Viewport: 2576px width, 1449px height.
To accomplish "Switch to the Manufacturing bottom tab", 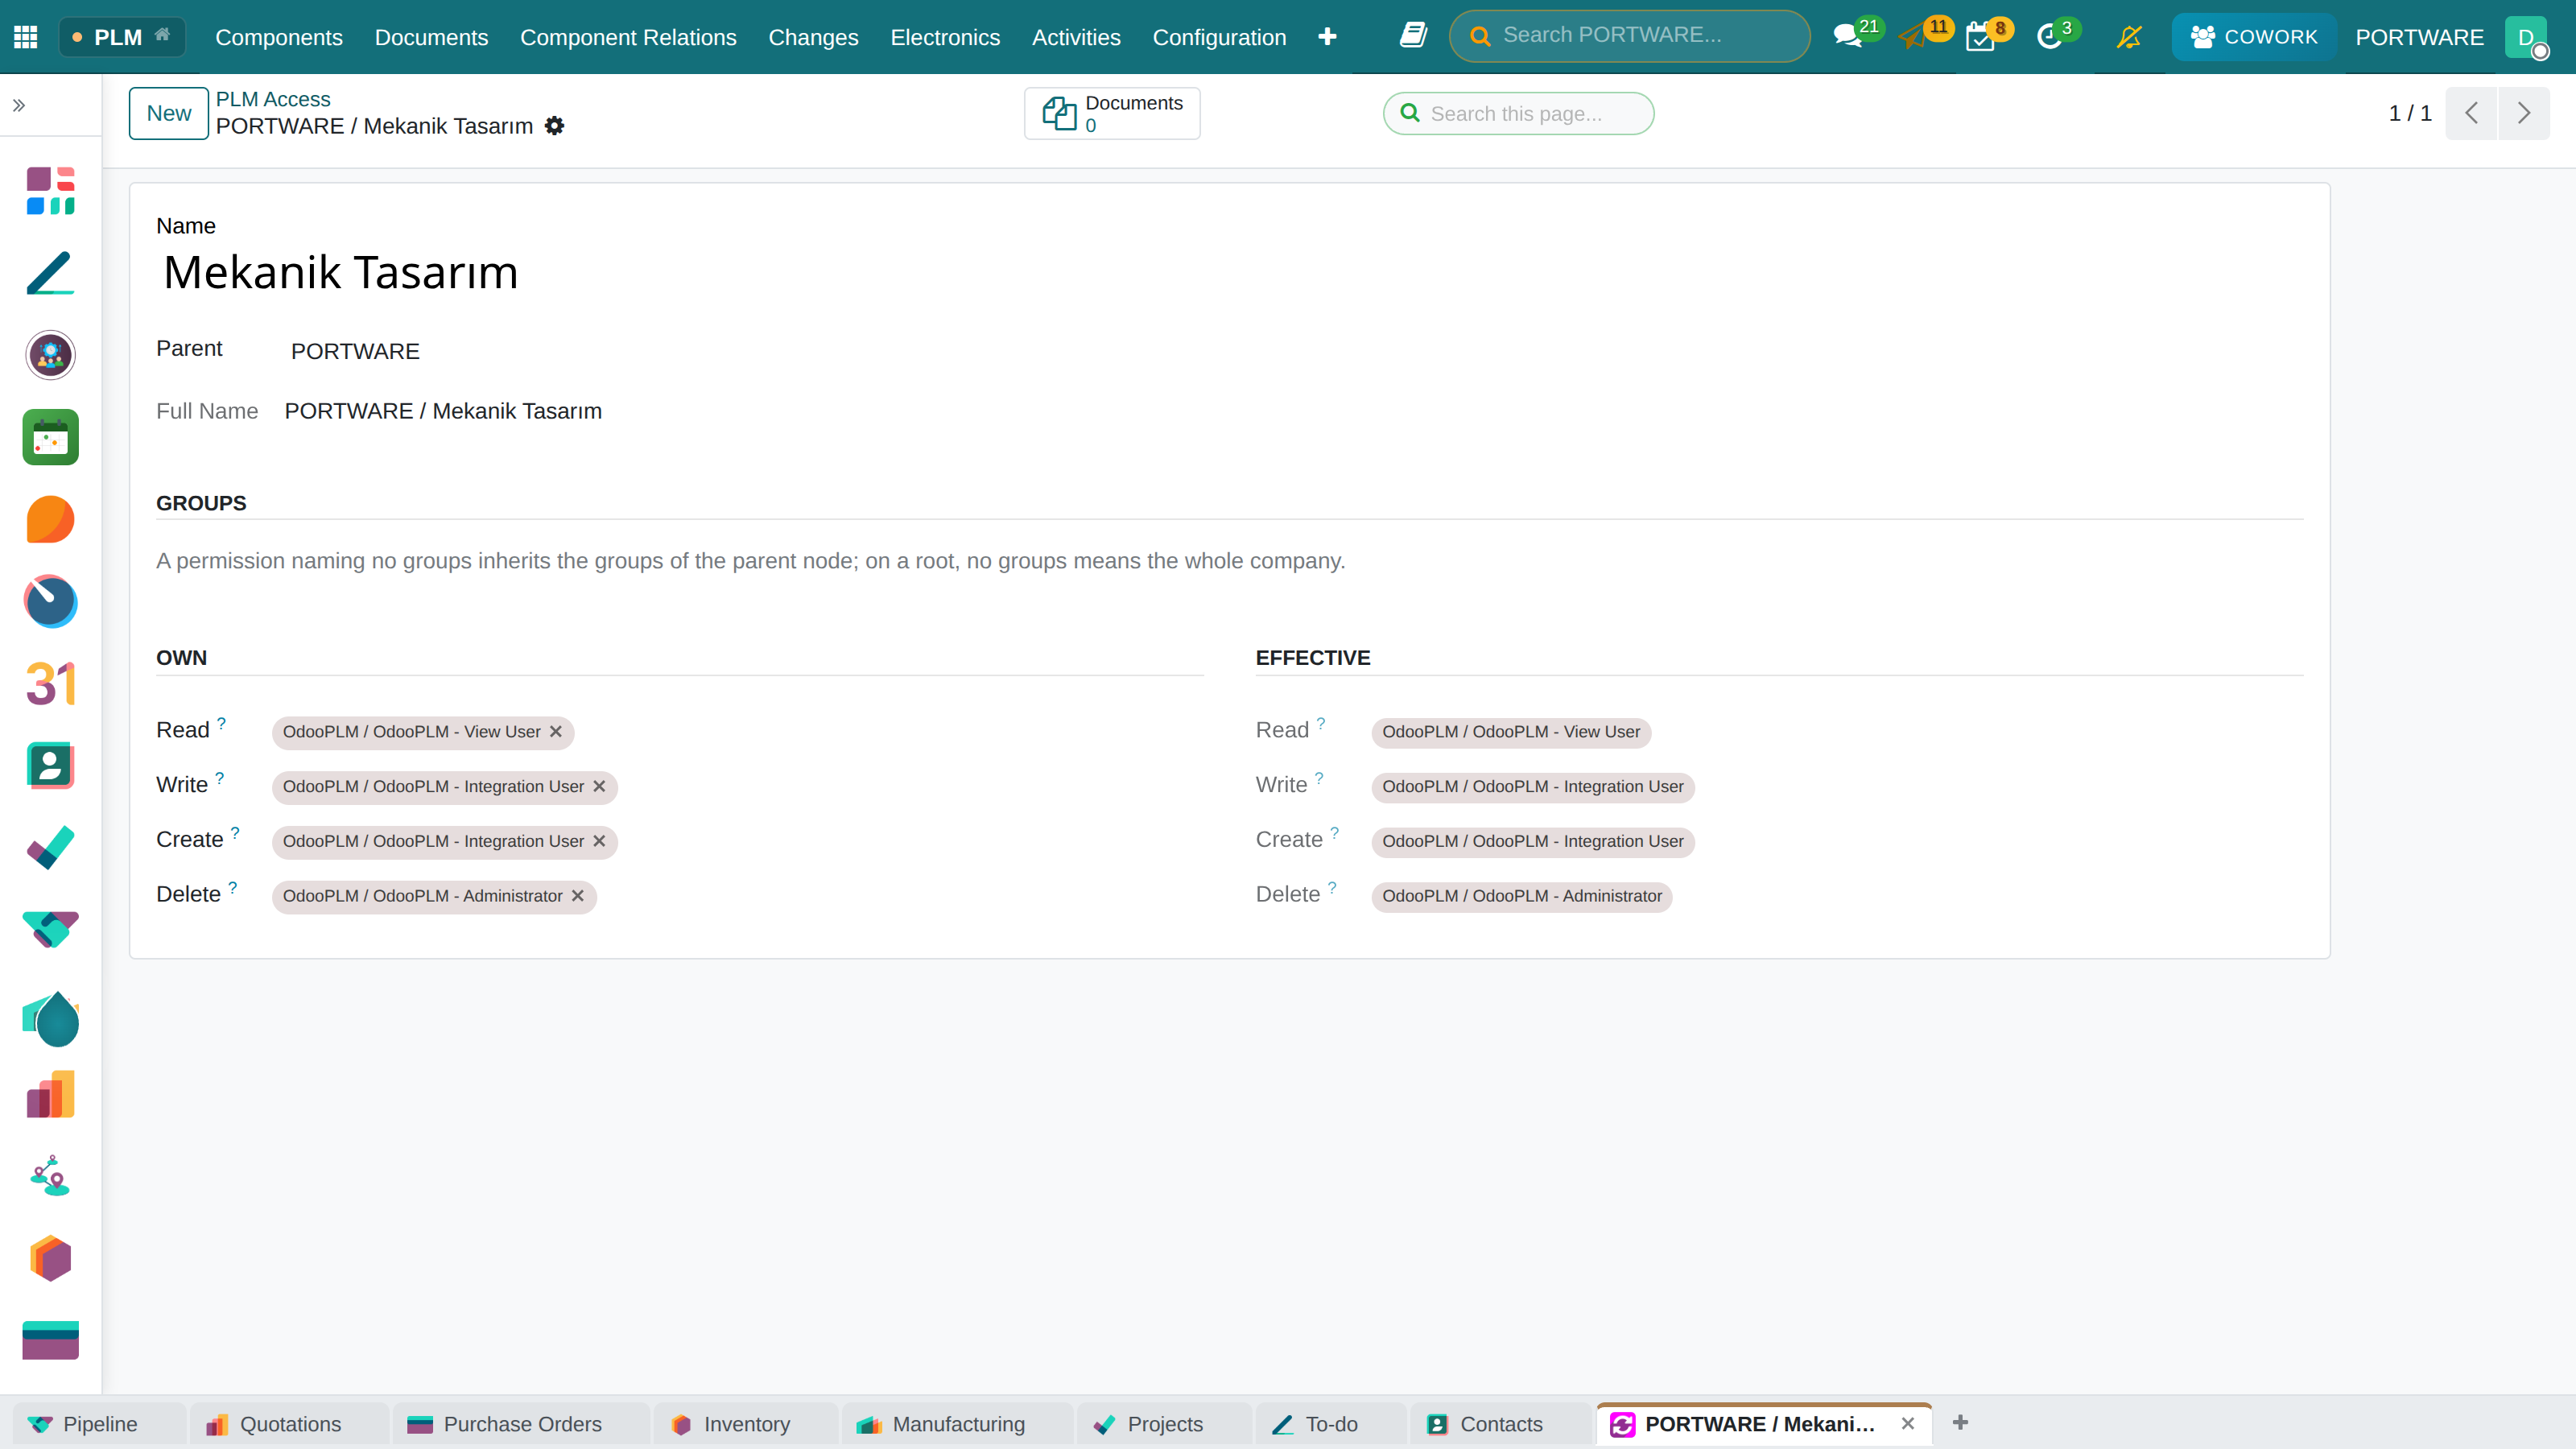I will 958,1424.
